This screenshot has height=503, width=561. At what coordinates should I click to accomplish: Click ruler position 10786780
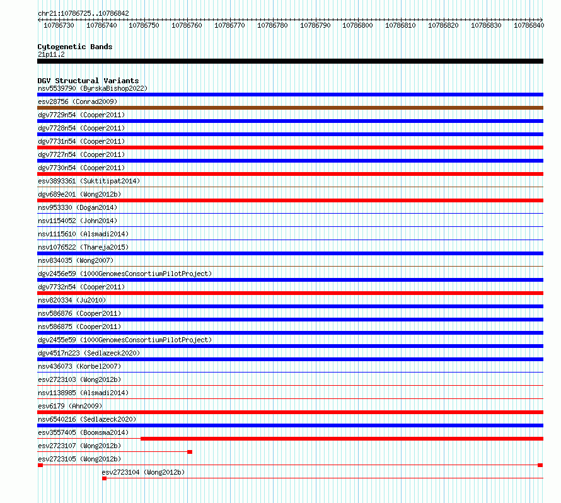tap(273, 25)
